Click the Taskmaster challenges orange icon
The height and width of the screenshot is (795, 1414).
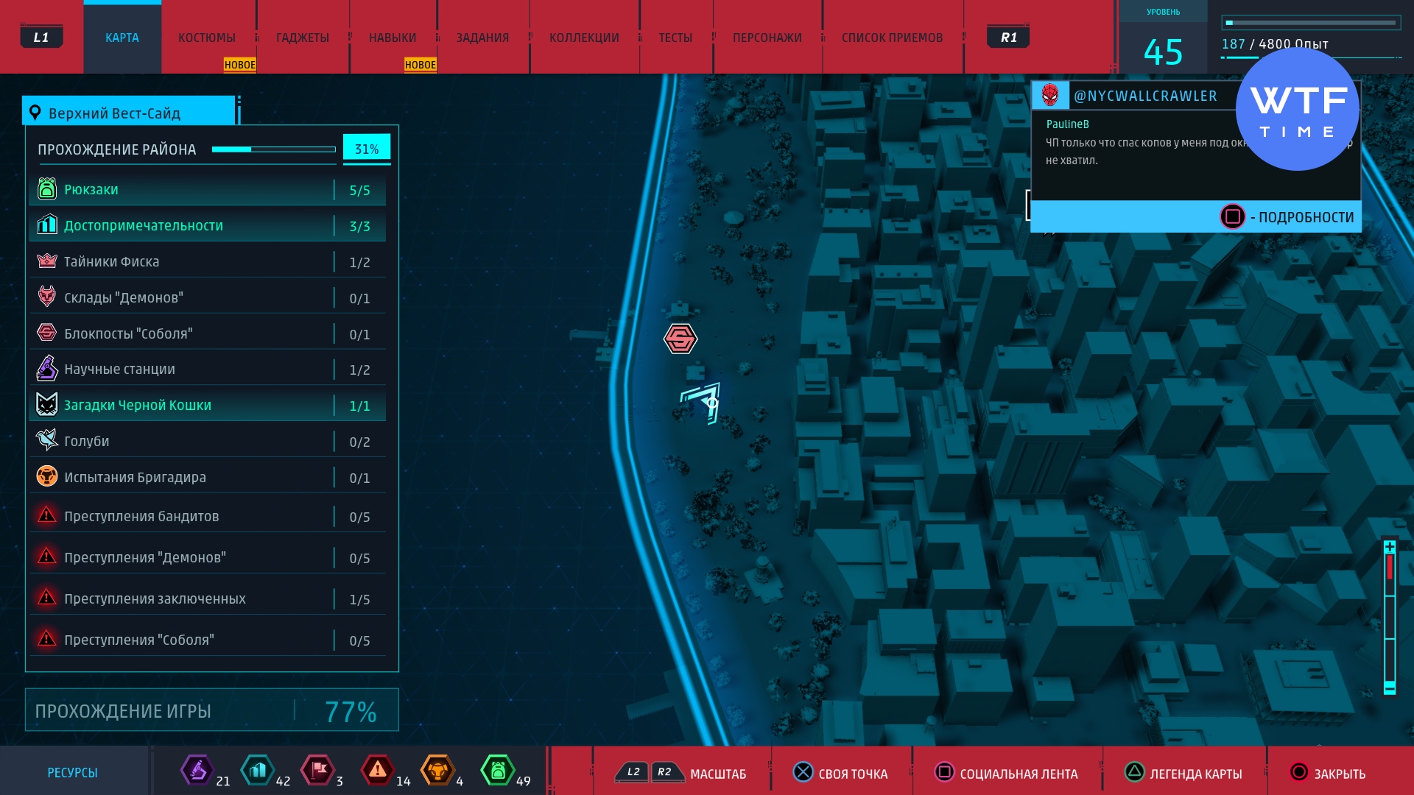point(47,476)
